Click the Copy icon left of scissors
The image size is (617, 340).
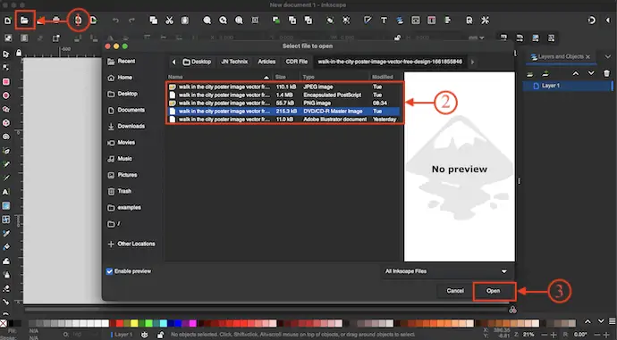(154, 21)
